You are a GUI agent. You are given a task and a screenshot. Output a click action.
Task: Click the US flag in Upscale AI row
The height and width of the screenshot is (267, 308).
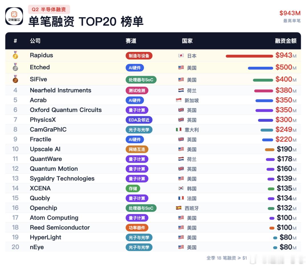[x=181, y=149]
